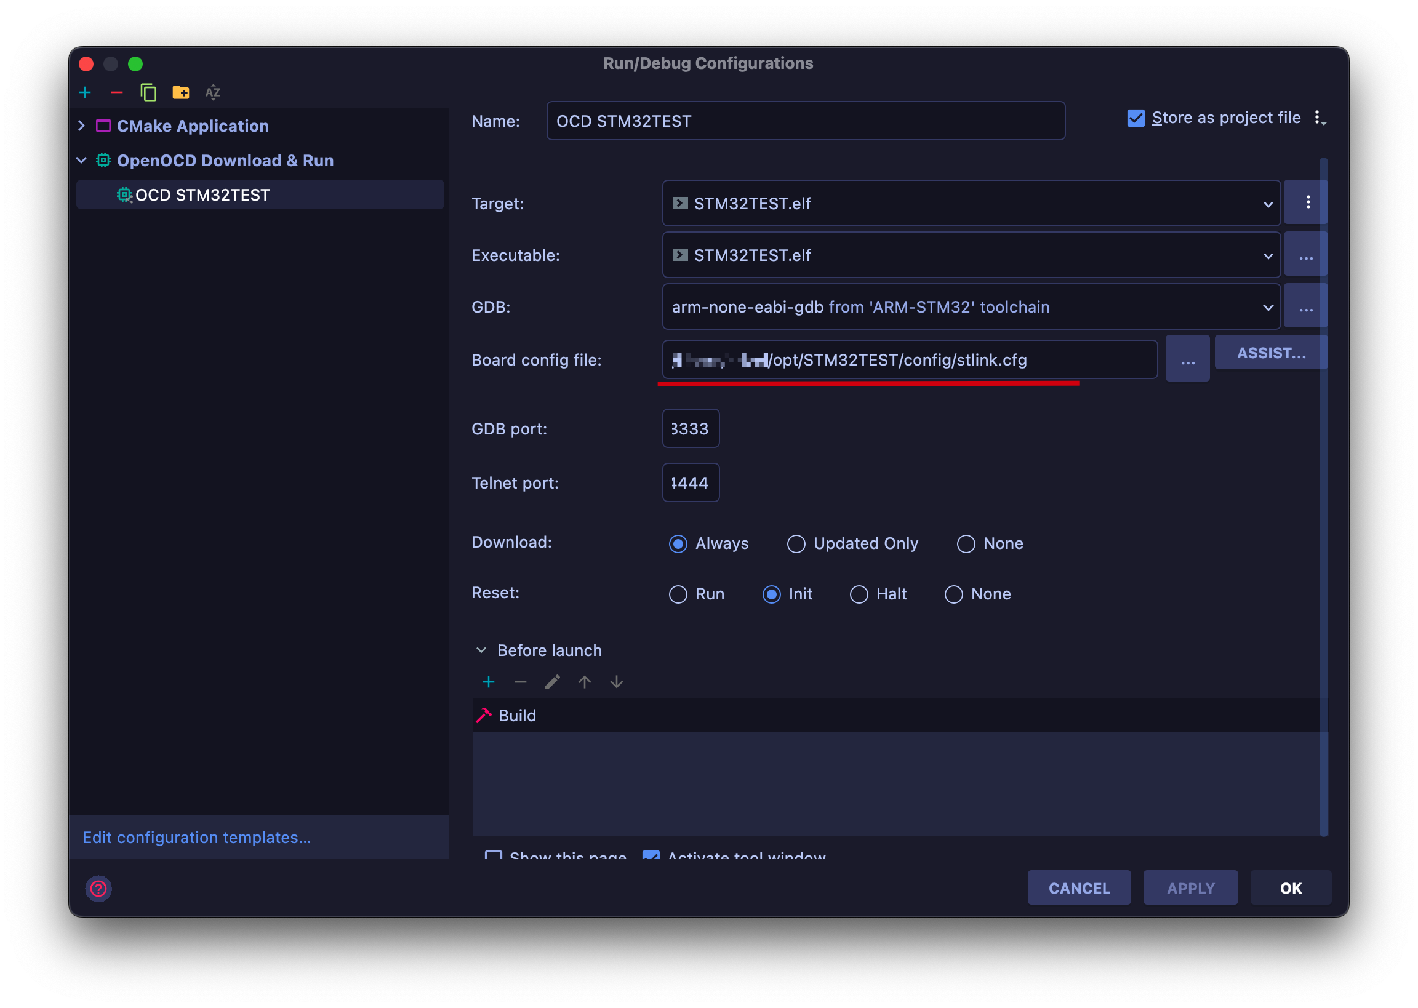Create a new configuration folder

180,92
